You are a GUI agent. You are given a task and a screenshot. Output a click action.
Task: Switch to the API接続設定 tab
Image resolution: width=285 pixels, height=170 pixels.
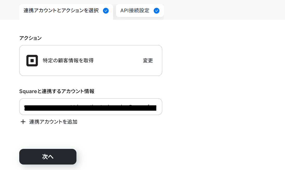[140, 11]
